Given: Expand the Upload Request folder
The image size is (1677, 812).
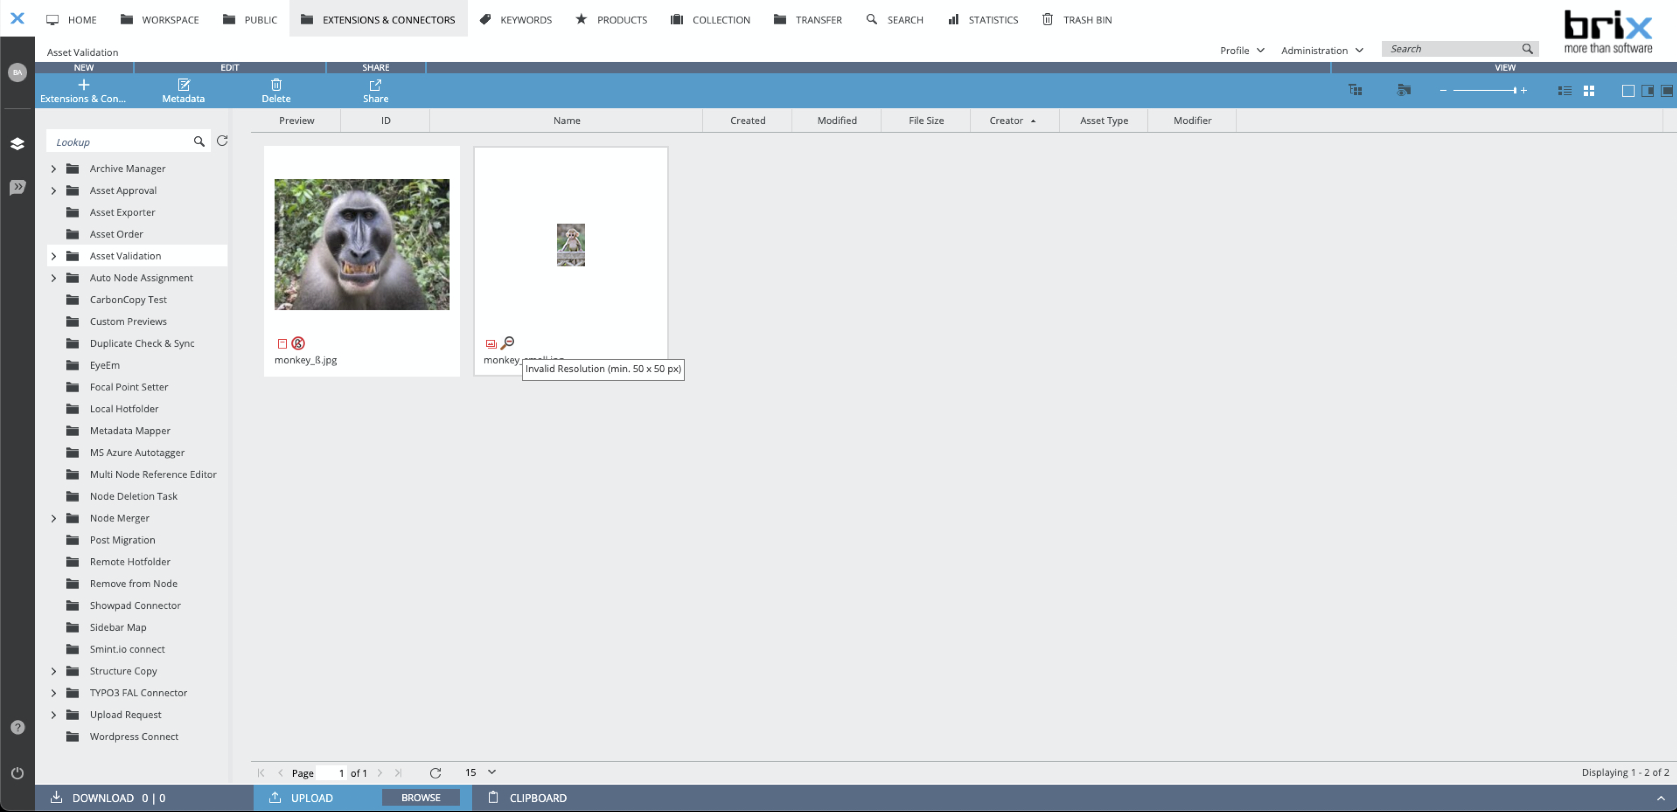Looking at the screenshot, I should coord(53,714).
